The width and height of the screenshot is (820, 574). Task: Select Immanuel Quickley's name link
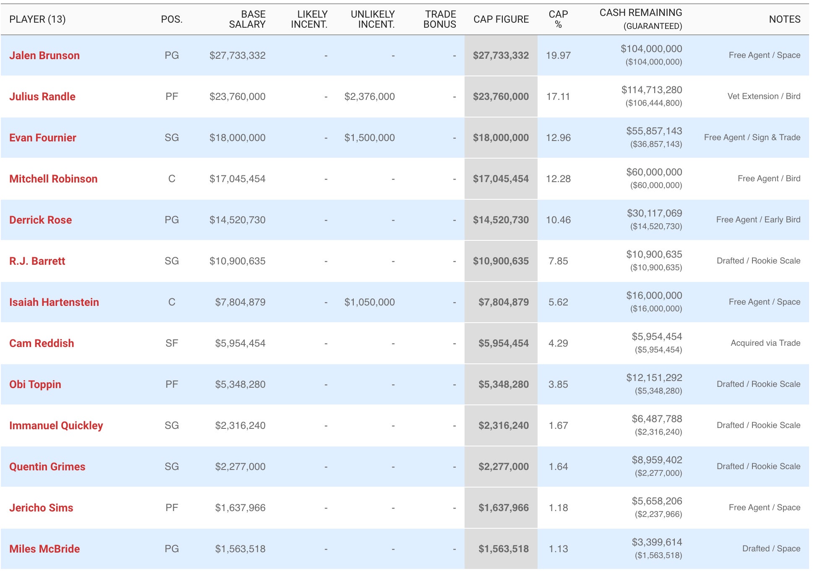[x=56, y=425]
